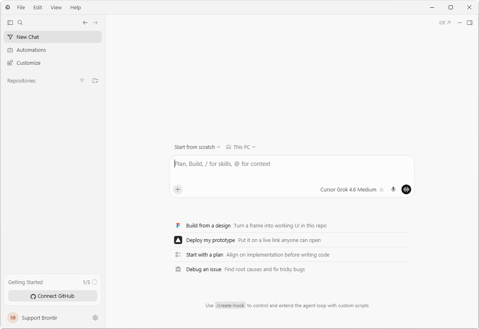The image size is (479, 329).
Task: Click the 1/3 progress ring
Action: pos(95,282)
